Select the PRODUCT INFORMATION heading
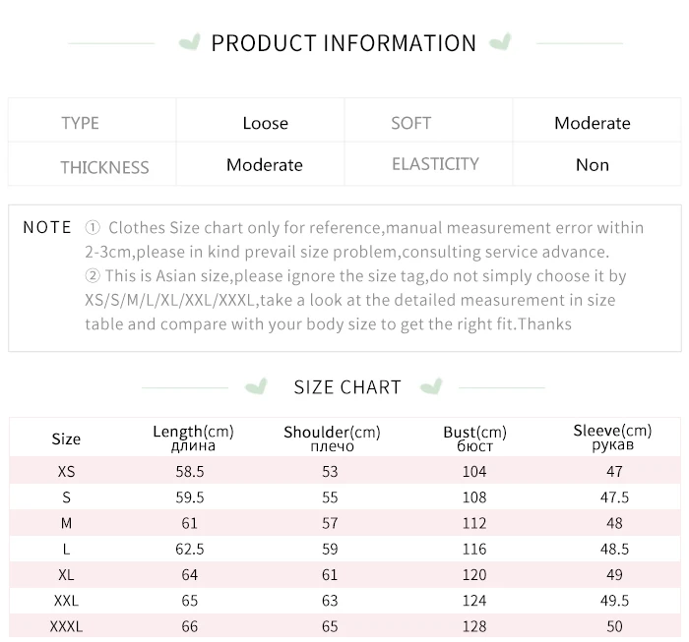Image resolution: width=689 pixels, height=642 pixels. pos(344,43)
